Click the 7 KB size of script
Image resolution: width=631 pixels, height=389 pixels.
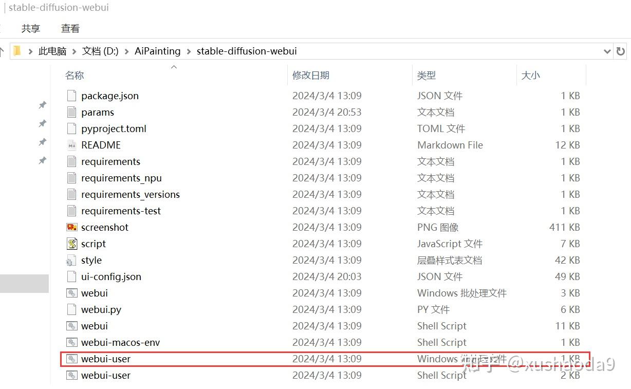(x=570, y=244)
